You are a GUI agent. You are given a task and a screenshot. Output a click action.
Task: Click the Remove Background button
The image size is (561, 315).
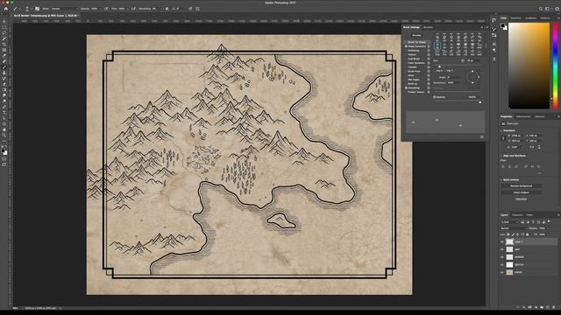click(x=521, y=186)
